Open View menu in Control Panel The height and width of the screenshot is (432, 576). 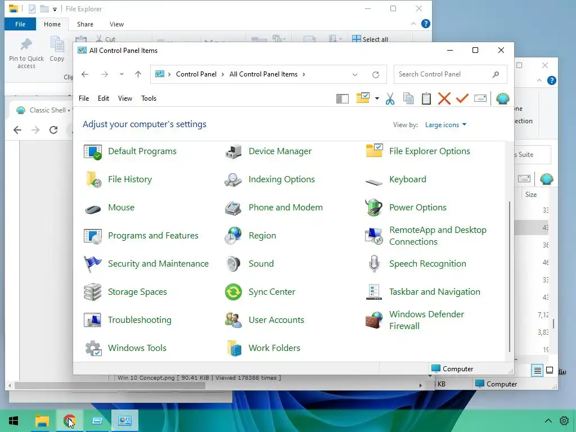tap(125, 98)
